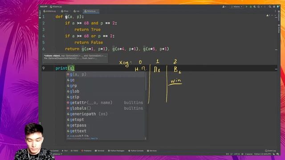Open Search Everywhere magnifier icon
This screenshot has width=285, height=160.
[270, 7]
